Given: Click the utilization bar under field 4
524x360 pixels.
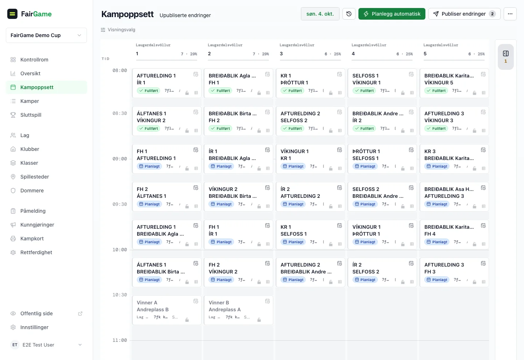Looking at the screenshot, I should click(x=382, y=60).
